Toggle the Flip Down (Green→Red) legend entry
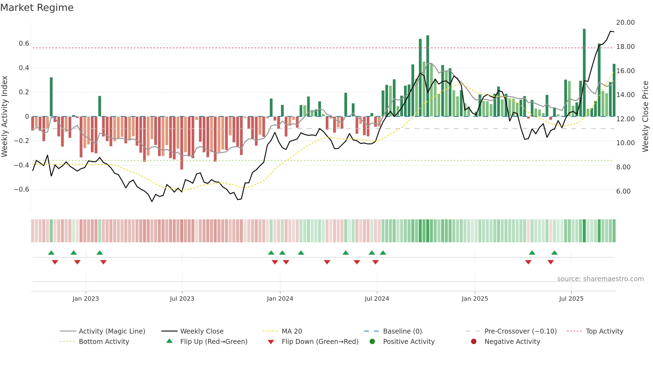 coord(313,341)
